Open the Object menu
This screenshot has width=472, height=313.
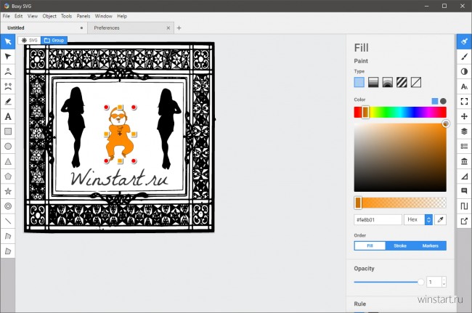pyautogui.click(x=49, y=15)
